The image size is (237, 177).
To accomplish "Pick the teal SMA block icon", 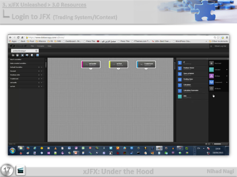I will (x=180, y=96).
